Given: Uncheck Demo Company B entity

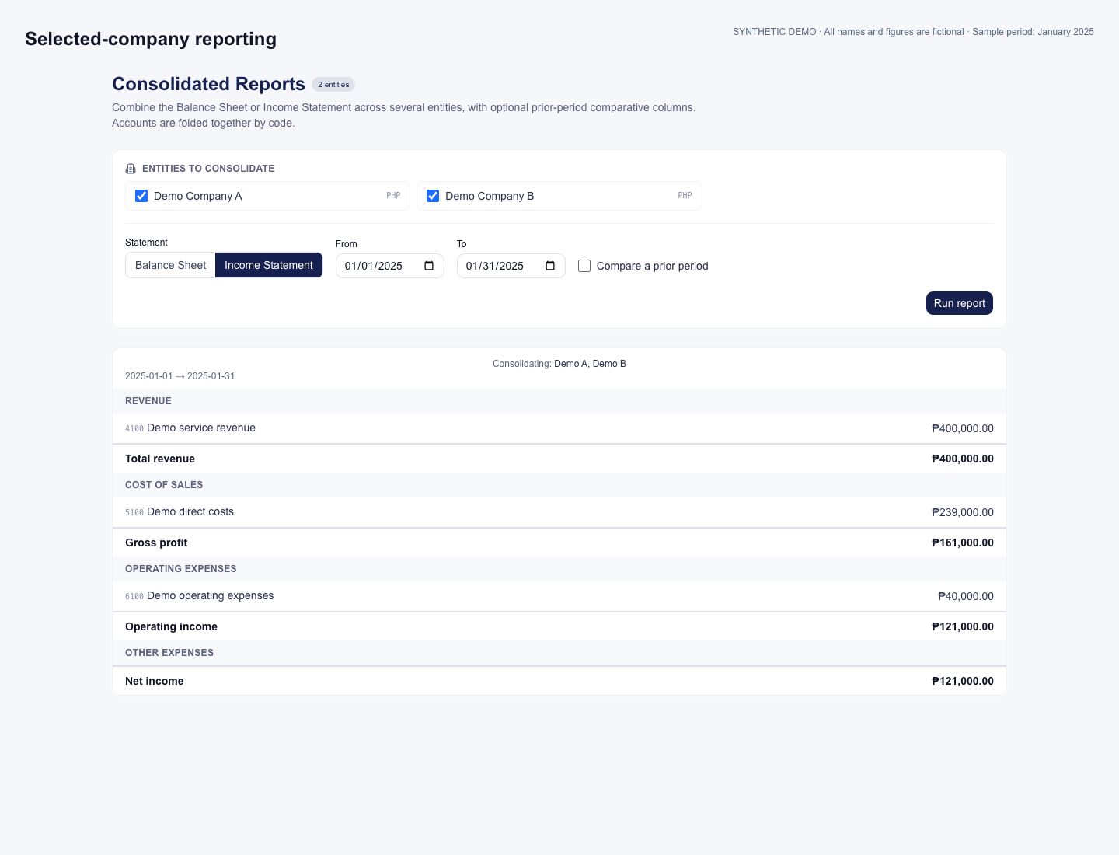Looking at the screenshot, I should tap(433, 196).
